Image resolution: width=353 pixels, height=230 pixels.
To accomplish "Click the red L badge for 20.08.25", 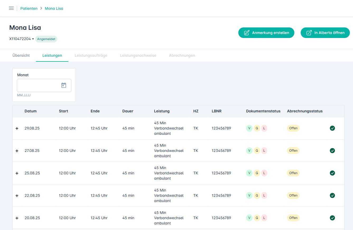I will click(x=264, y=218).
